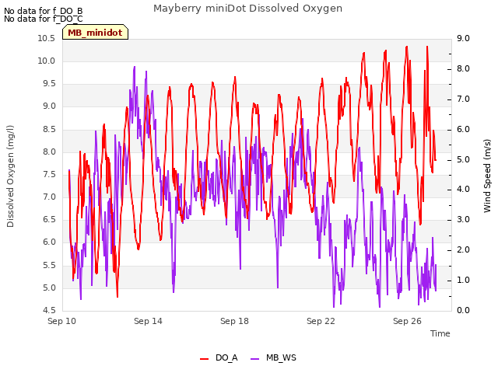
Task: Click the 7.5 left axis value
Action: (49, 174)
